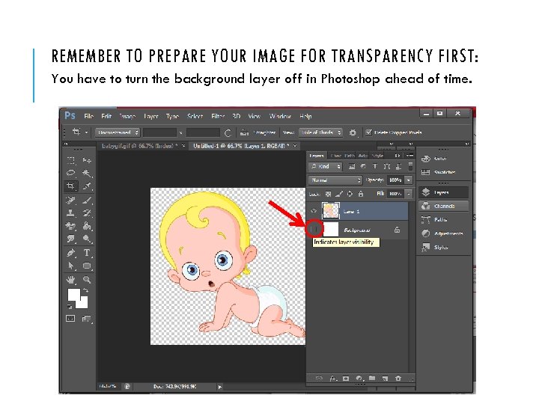The height and width of the screenshot is (404, 539).
Task: Toggle lock image pixels brush icon
Action: 339,194
